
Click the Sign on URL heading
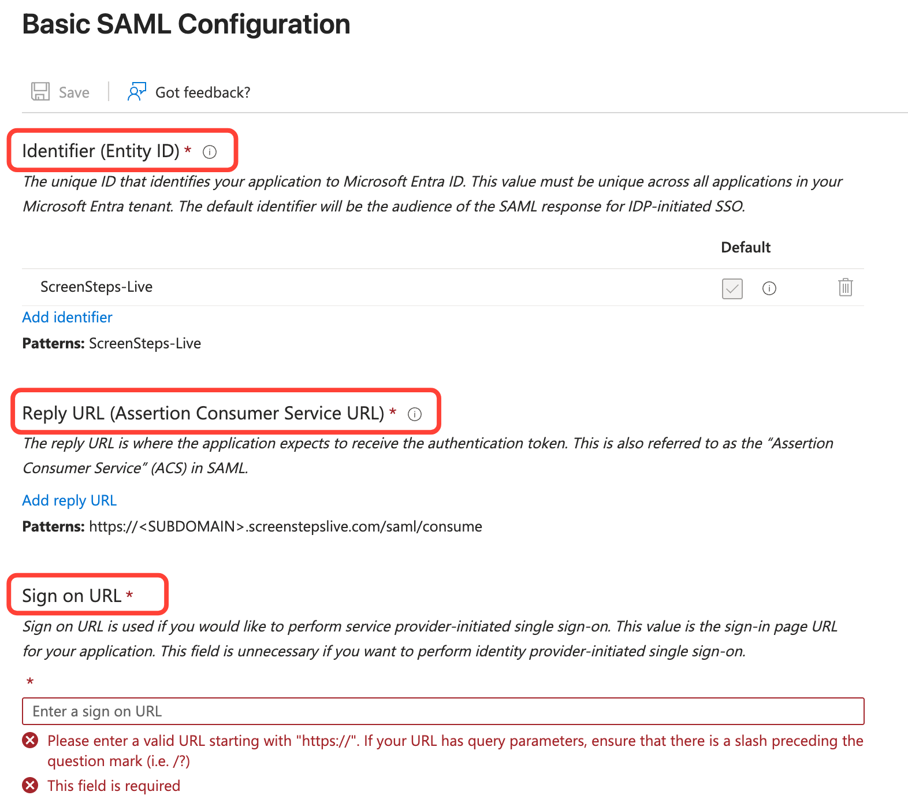(72, 596)
